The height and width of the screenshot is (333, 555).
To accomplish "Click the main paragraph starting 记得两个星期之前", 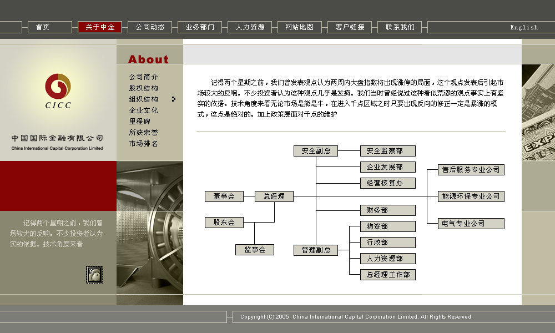I will (x=350, y=98).
